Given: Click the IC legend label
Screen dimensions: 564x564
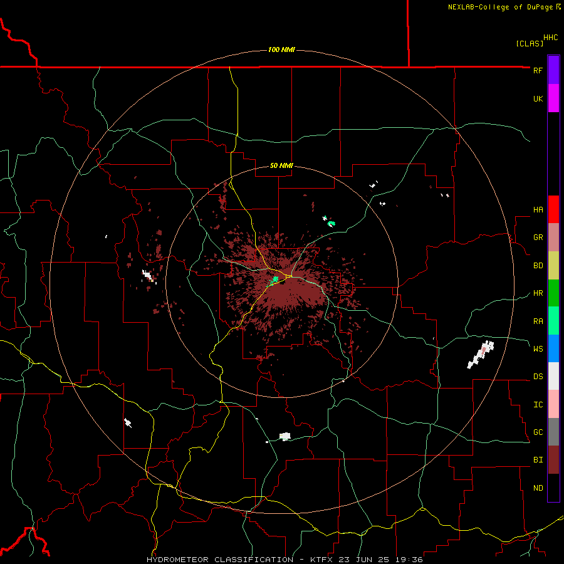Looking at the screenshot, I should (x=538, y=405).
